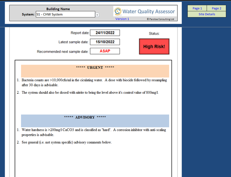The width and height of the screenshot is (231, 177).
Task: Select the S1 - CHW System field
Action: click(65, 14)
